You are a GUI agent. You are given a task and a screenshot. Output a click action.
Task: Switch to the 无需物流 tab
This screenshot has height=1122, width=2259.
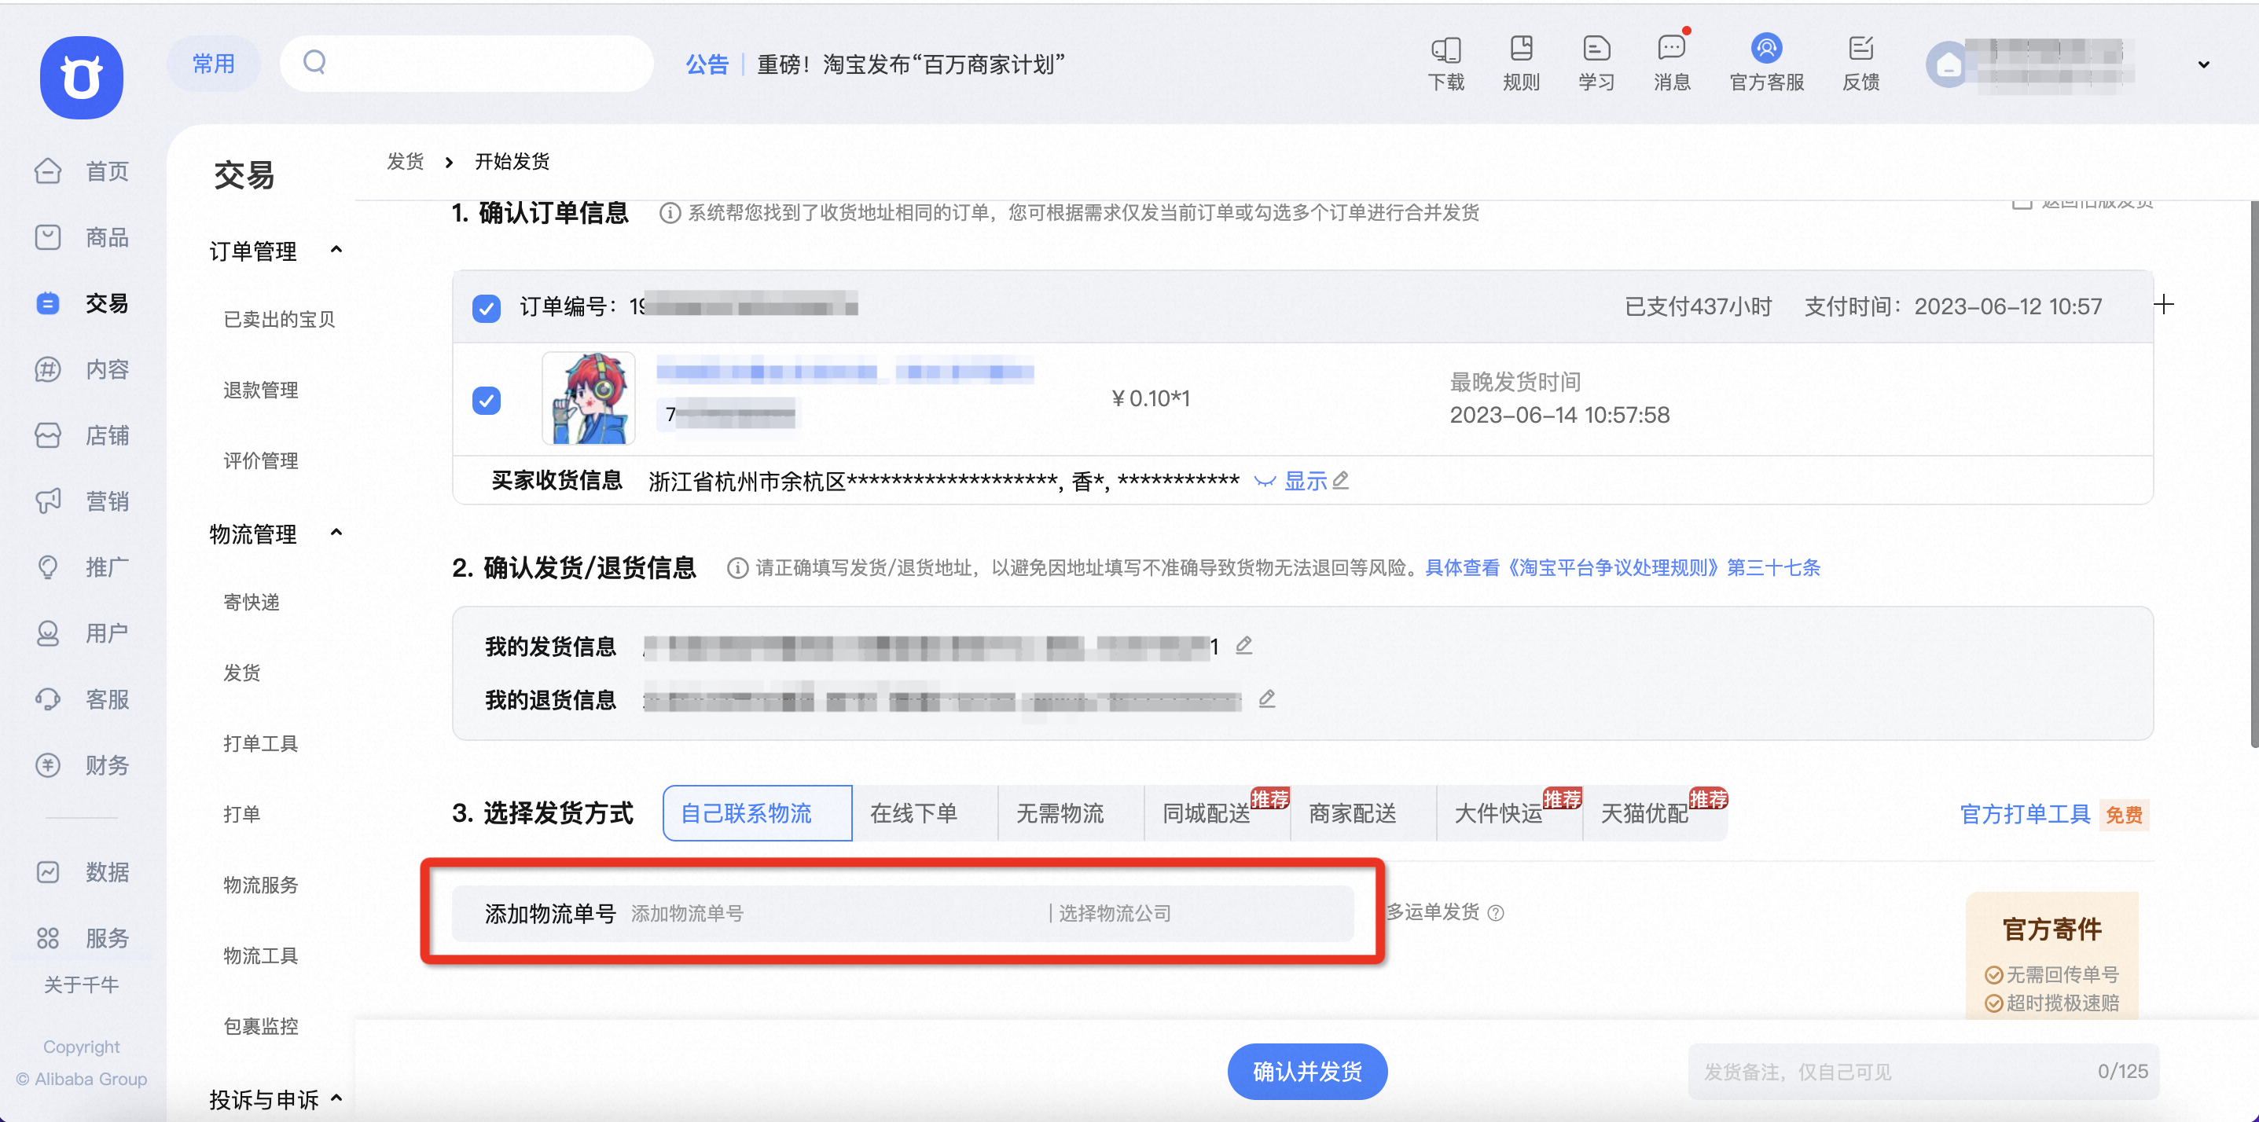tap(1071, 813)
